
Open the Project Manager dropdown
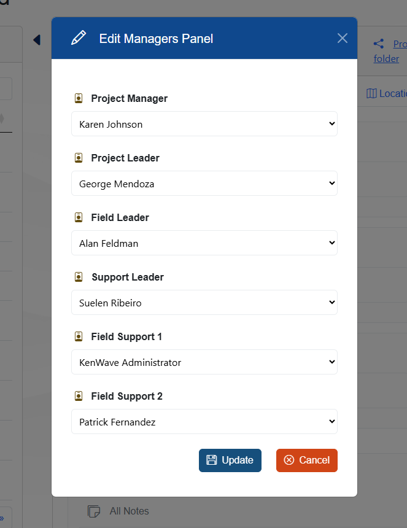(204, 124)
